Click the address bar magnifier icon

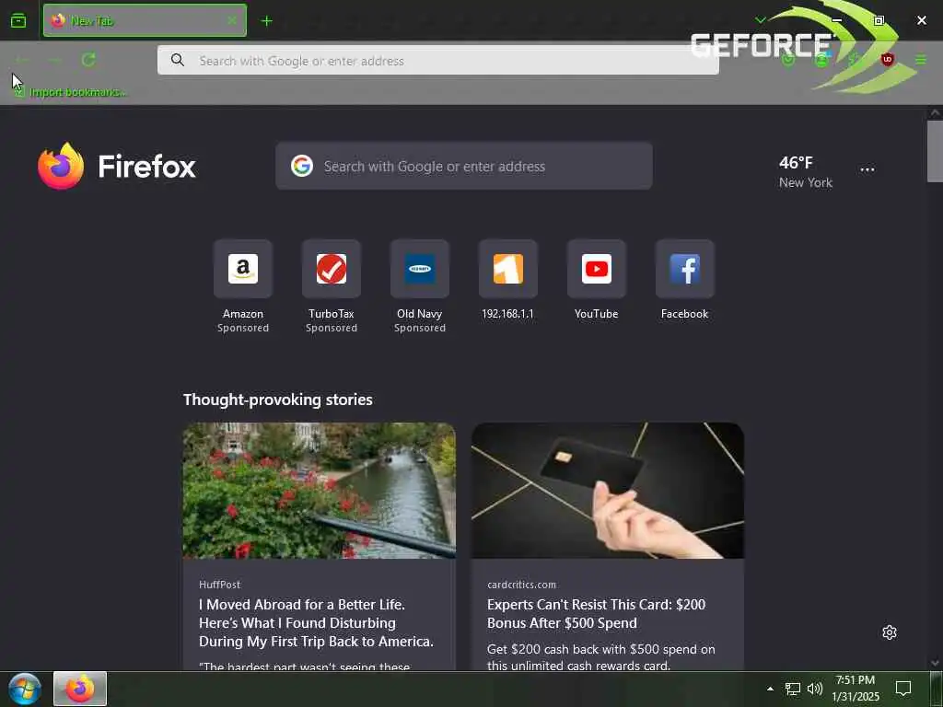click(178, 60)
